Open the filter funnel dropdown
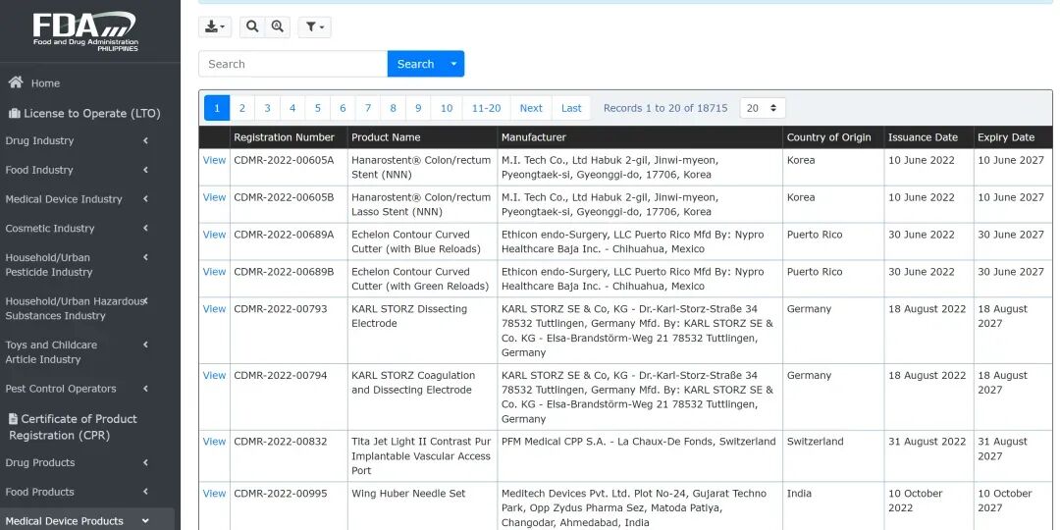Screen dimensions: 1060x530 pos(314,27)
